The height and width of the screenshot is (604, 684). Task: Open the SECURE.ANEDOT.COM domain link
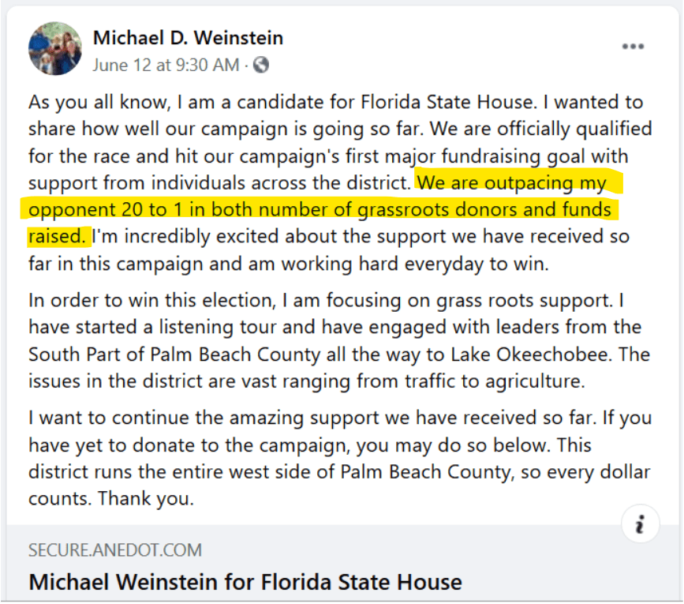point(115,550)
